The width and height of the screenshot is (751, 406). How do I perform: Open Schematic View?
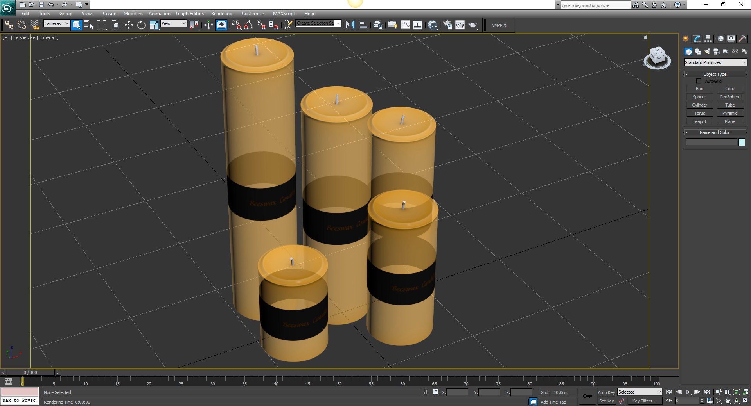(x=418, y=25)
